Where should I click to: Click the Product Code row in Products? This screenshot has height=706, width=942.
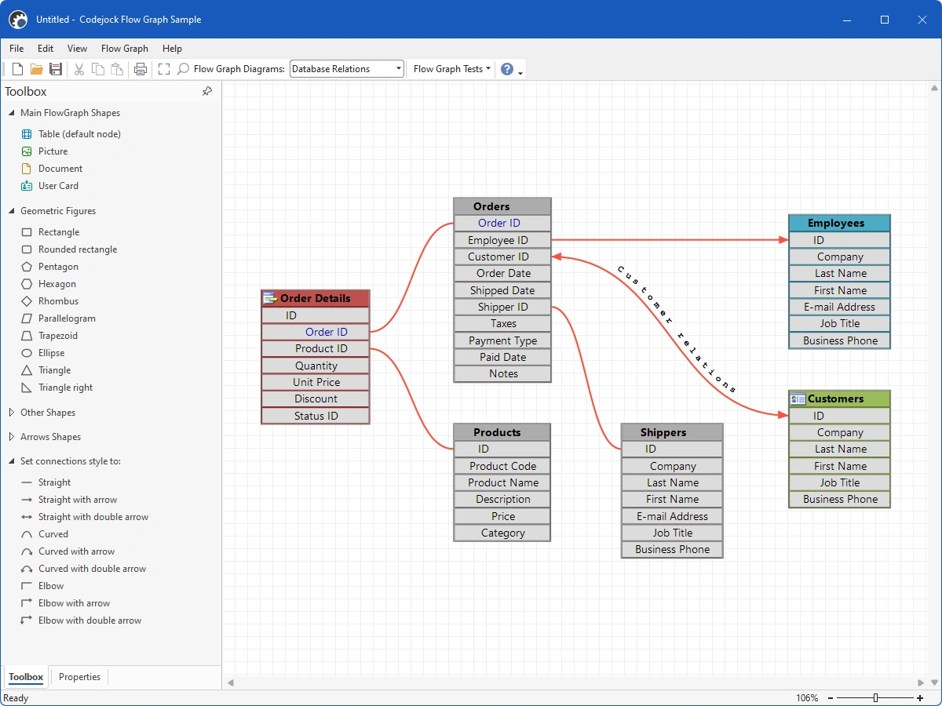[x=502, y=466]
